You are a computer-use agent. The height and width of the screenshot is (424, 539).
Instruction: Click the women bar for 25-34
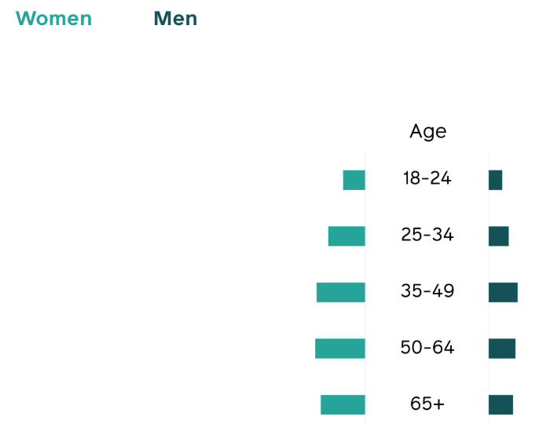[346, 236]
